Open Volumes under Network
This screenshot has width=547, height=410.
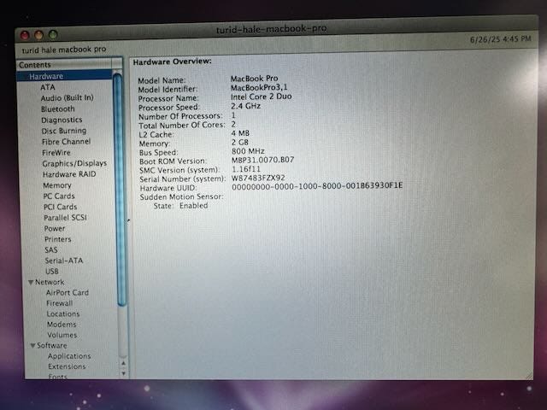pos(62,335)
